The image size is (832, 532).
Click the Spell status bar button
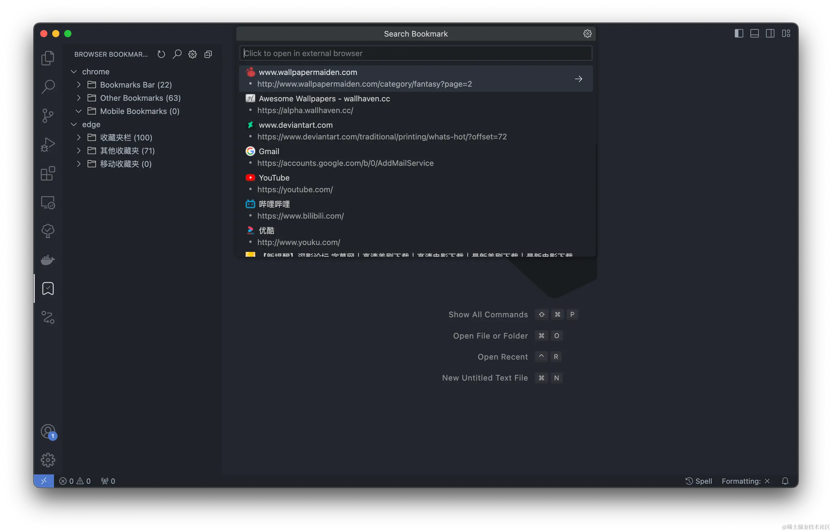click(x=699, y=481)
